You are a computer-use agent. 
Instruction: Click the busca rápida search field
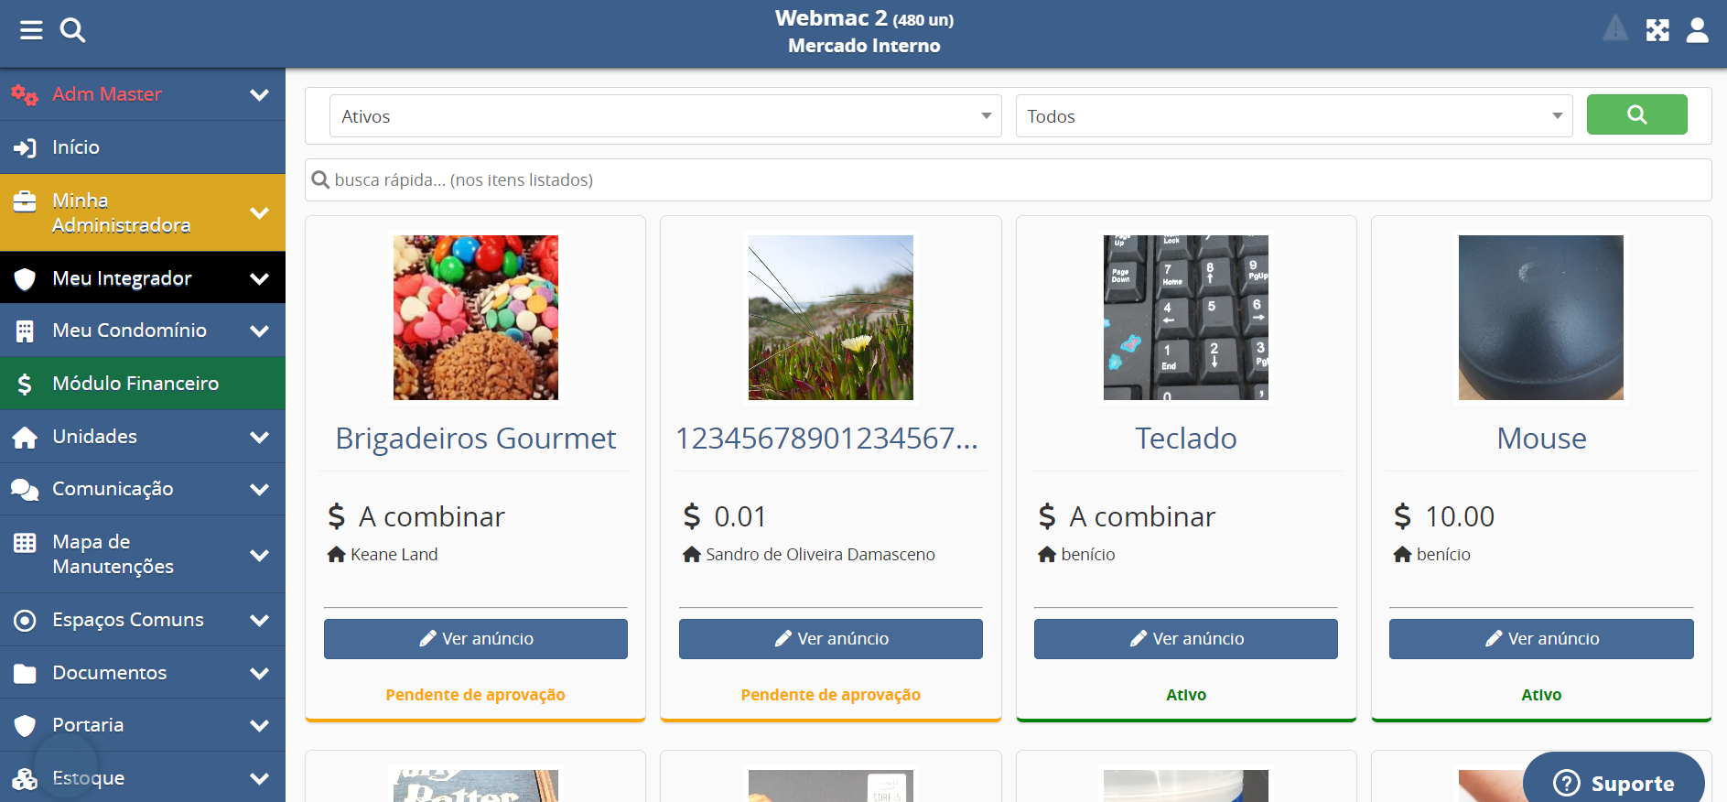click(1007, 180)
